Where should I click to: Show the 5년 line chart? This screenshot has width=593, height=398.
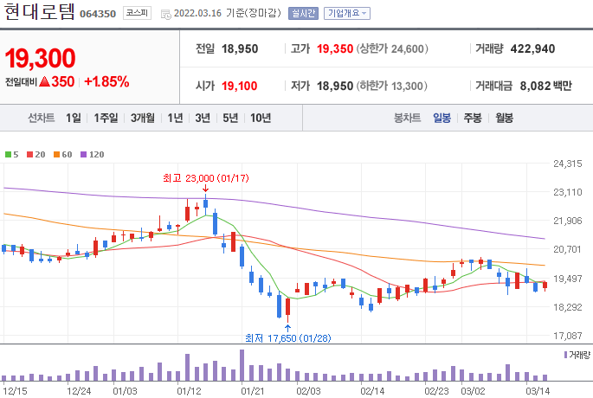[230, 118]
